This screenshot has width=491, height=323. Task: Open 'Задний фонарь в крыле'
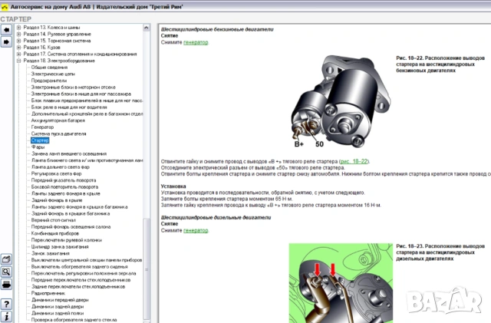coord(57,200)
